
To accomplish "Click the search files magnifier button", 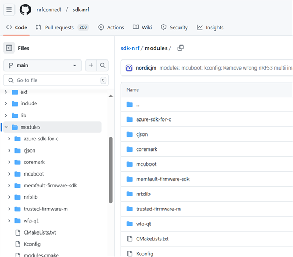I will coord(103,65).
